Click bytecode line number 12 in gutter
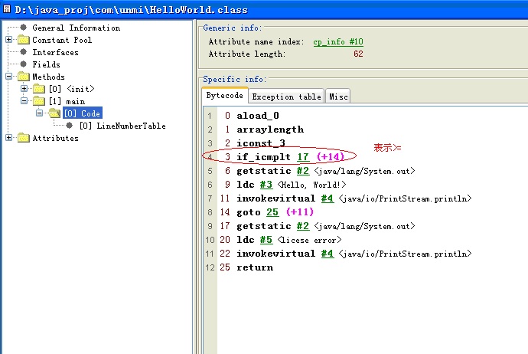 point(210,267)
